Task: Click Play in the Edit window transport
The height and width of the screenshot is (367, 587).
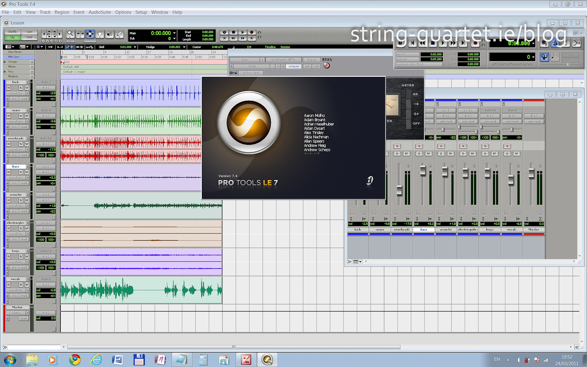Action: (x=243, y=32)
